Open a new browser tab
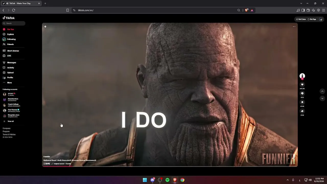The width and height of the screenshot is (327, 184). tap(45, 3)
